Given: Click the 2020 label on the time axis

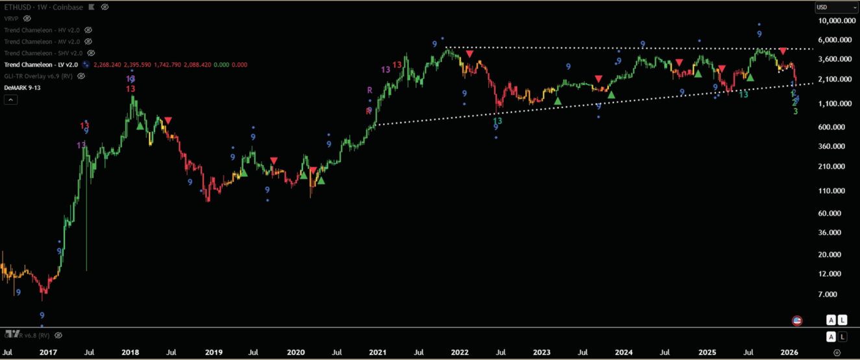Looking at the screenshot, I should (295, 353).
